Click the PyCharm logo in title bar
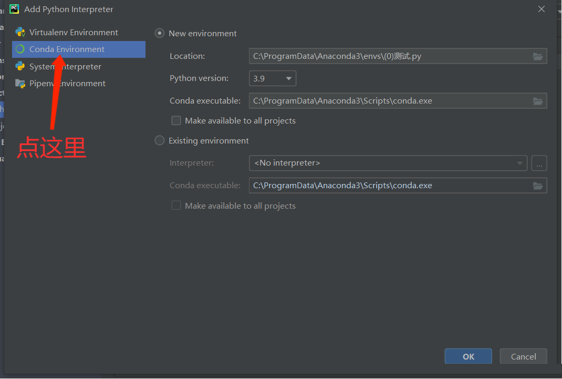Screen dimensions: 562x379 click(x=14, y=9)
